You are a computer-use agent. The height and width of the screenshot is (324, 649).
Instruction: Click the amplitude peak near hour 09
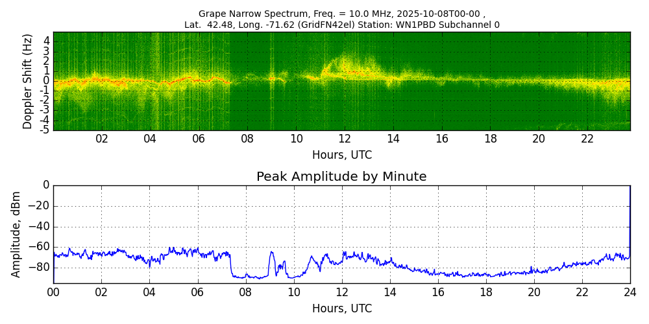[271, 253]
